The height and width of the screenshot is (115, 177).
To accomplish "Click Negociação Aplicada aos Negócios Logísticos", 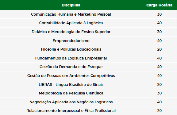I will (x=71, y=102).
